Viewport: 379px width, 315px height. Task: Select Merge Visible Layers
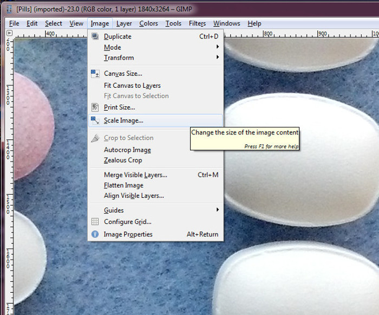click(135, 175)
